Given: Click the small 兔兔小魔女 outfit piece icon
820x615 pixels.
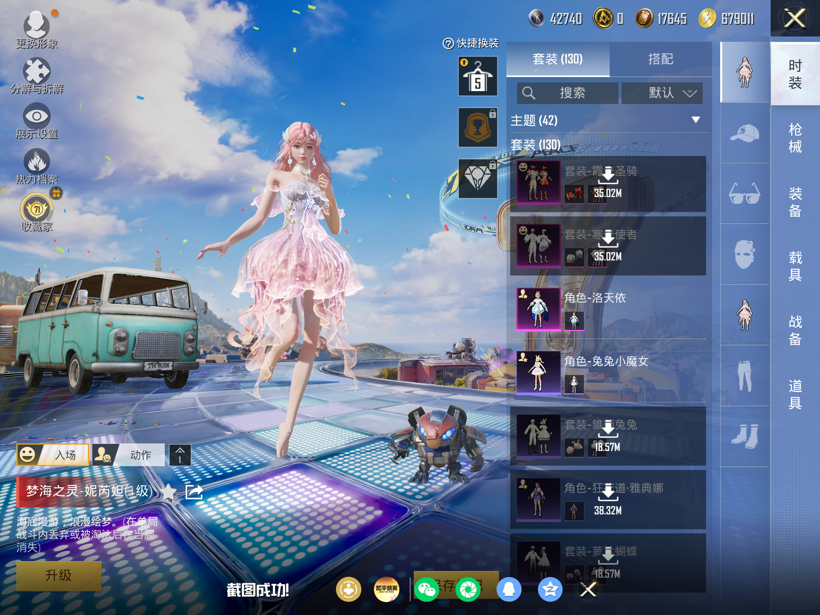Looking at the screenshot, I should [x=574, y=385].
